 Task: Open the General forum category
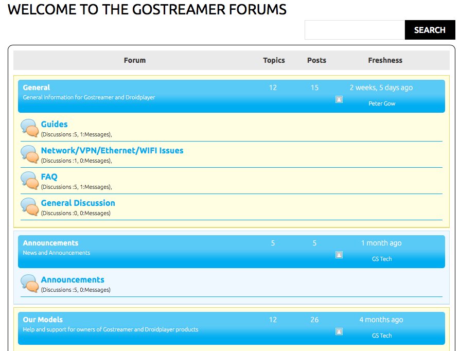(37, 87)
